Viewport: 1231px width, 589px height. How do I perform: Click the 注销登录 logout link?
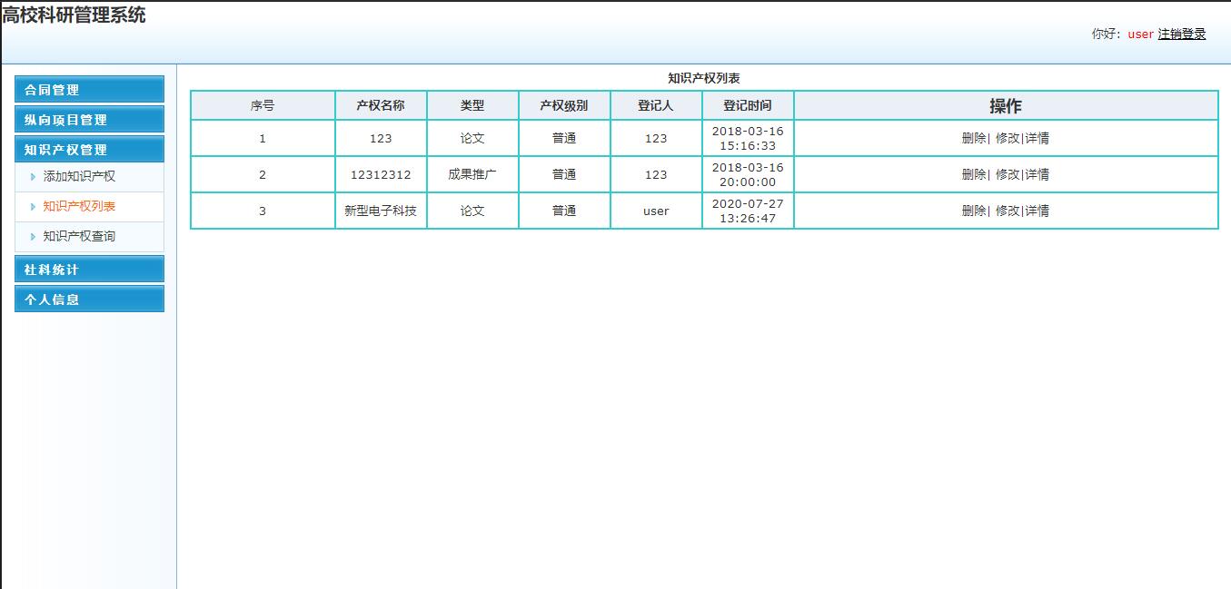tap(1181, 34)
